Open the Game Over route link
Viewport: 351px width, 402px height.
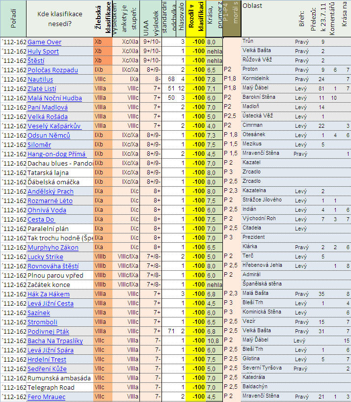tap(44, 42)
